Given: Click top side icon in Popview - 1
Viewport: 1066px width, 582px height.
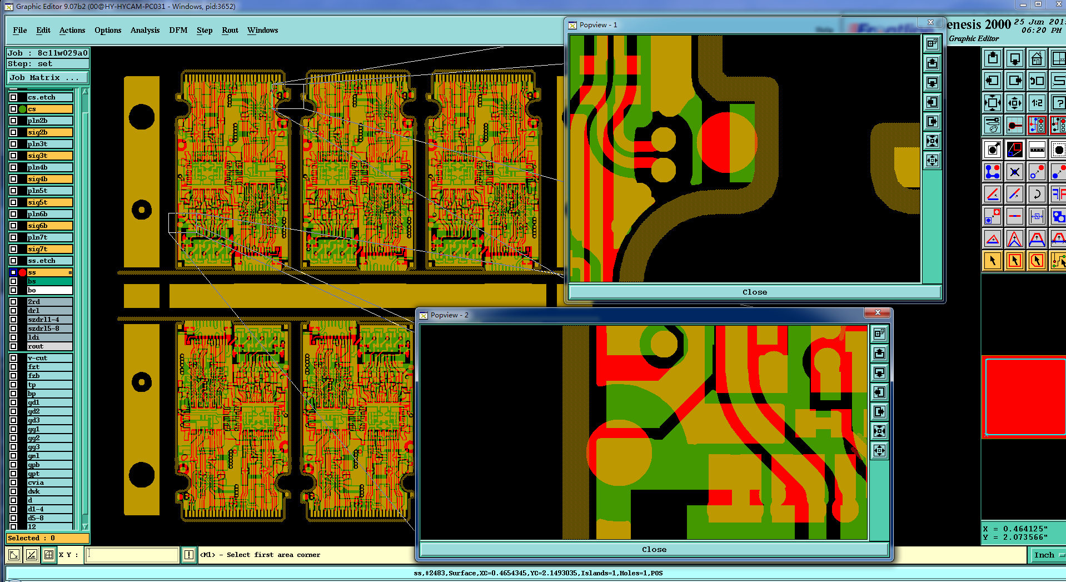Looking at the screenshot, I should click(932, 43).
